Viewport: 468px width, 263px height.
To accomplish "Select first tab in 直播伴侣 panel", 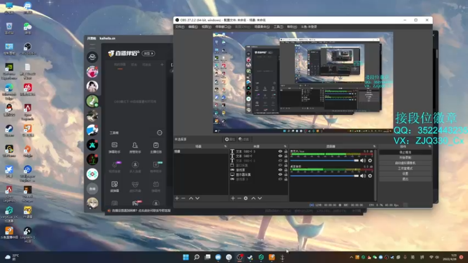I will (x=120, y=65).
